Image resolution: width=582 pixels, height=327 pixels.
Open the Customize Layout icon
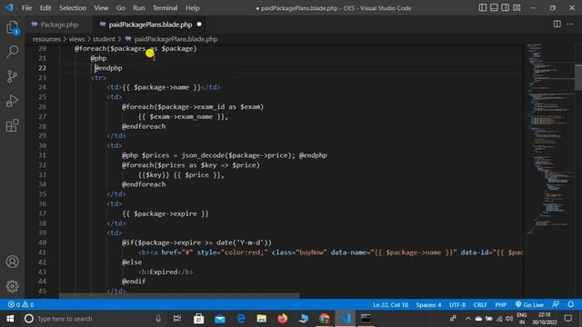517,8
